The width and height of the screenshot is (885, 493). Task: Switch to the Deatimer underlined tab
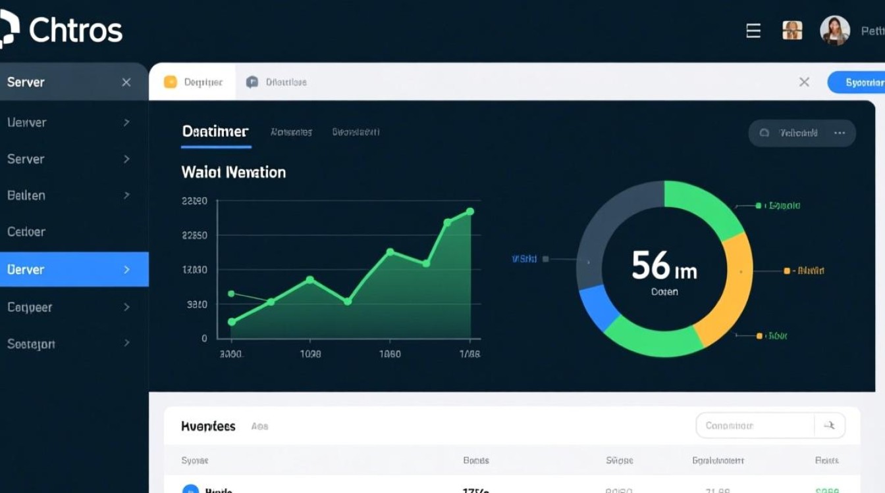pos(215,132)
